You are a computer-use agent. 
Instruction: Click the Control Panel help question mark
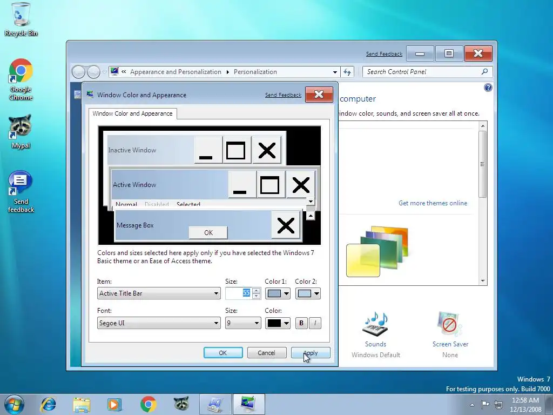[488, 88]
